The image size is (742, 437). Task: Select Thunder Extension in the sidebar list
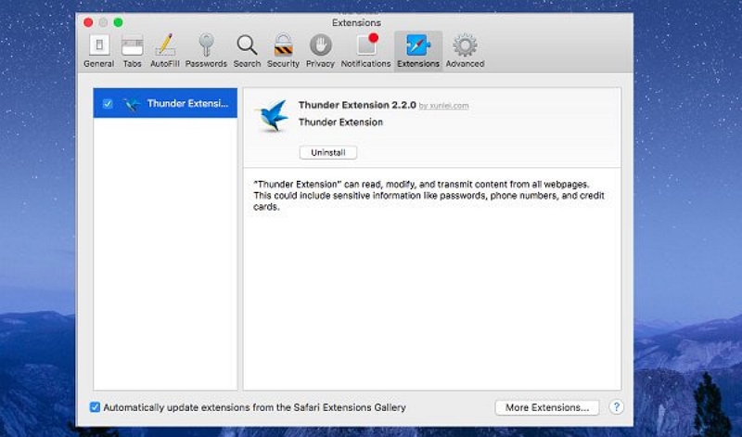click(165, 103)
